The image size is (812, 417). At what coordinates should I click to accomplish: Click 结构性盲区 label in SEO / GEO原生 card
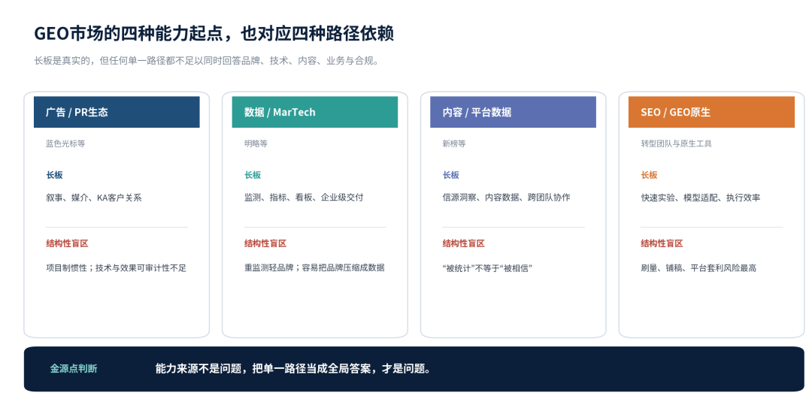(x=662, y=243)
